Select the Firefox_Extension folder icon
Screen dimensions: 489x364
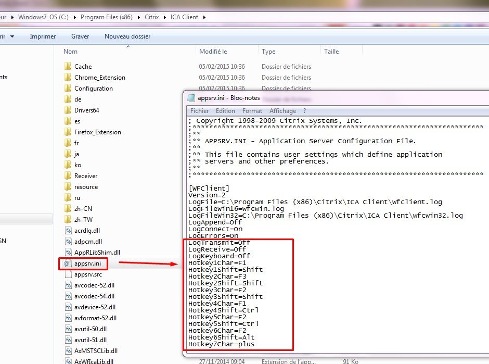pos(67,132)
